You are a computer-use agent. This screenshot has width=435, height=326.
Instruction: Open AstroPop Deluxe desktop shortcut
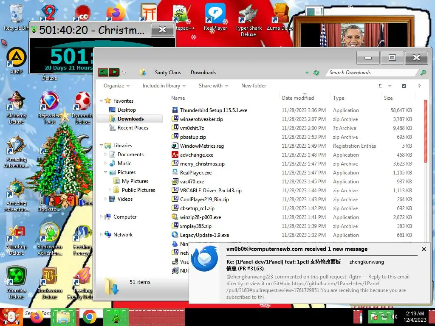(17, 240)
